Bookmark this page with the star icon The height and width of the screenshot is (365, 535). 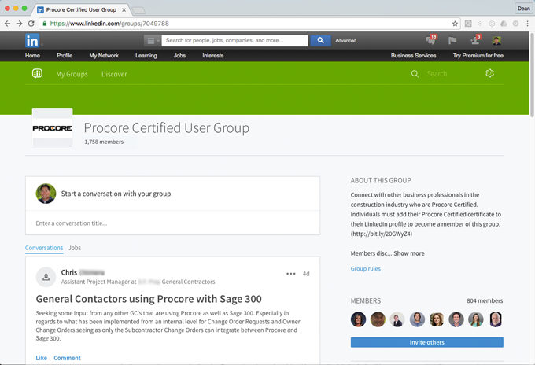(x=455, y=24)
